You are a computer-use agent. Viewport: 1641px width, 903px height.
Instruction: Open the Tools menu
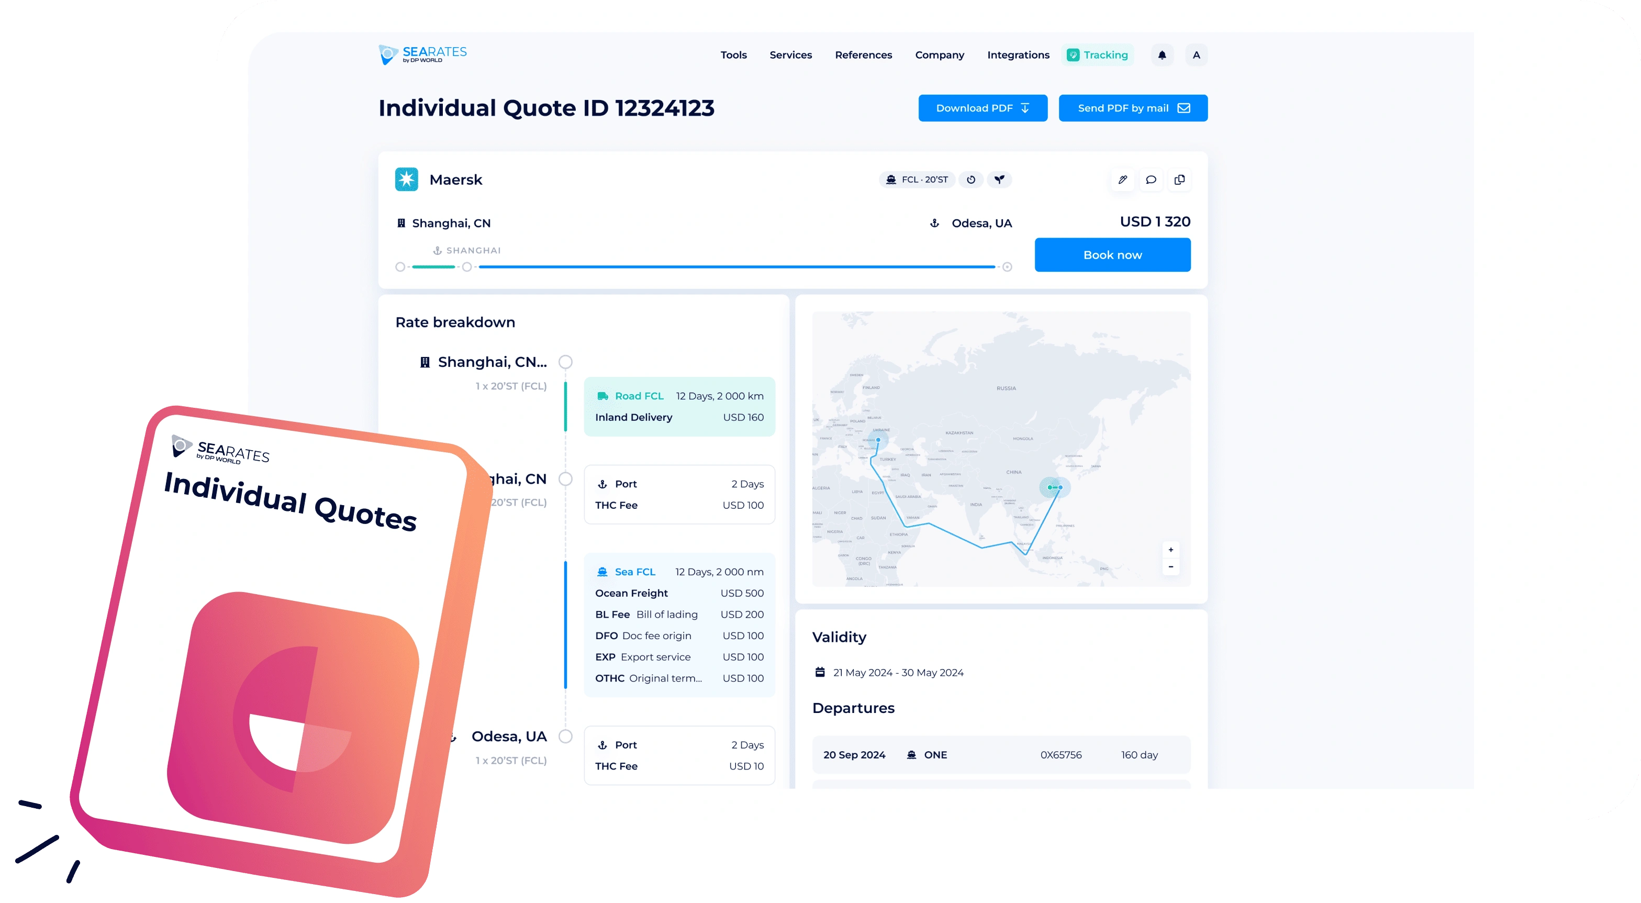[x=733, y=55]
